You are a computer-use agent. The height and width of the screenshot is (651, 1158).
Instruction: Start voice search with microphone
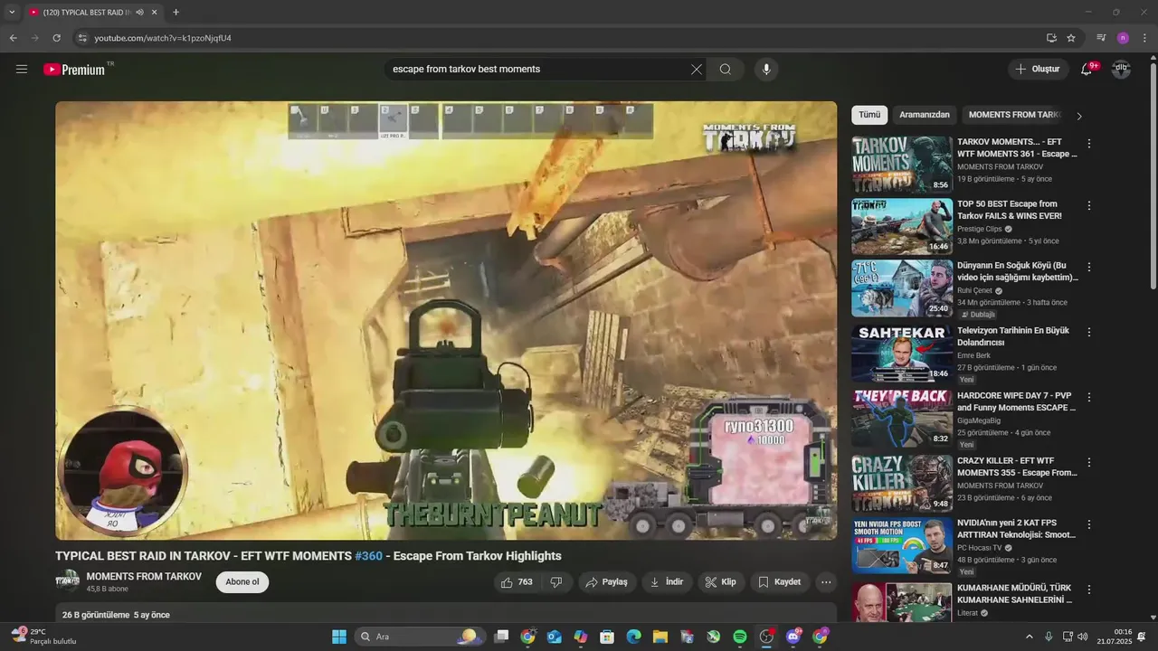766,69
